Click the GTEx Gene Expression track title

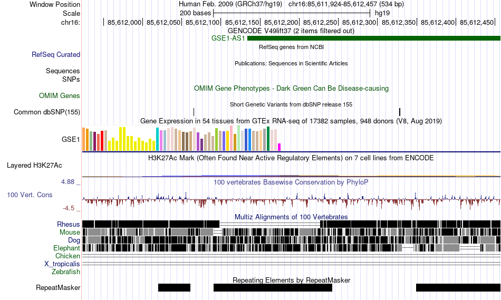pos(291,121)
